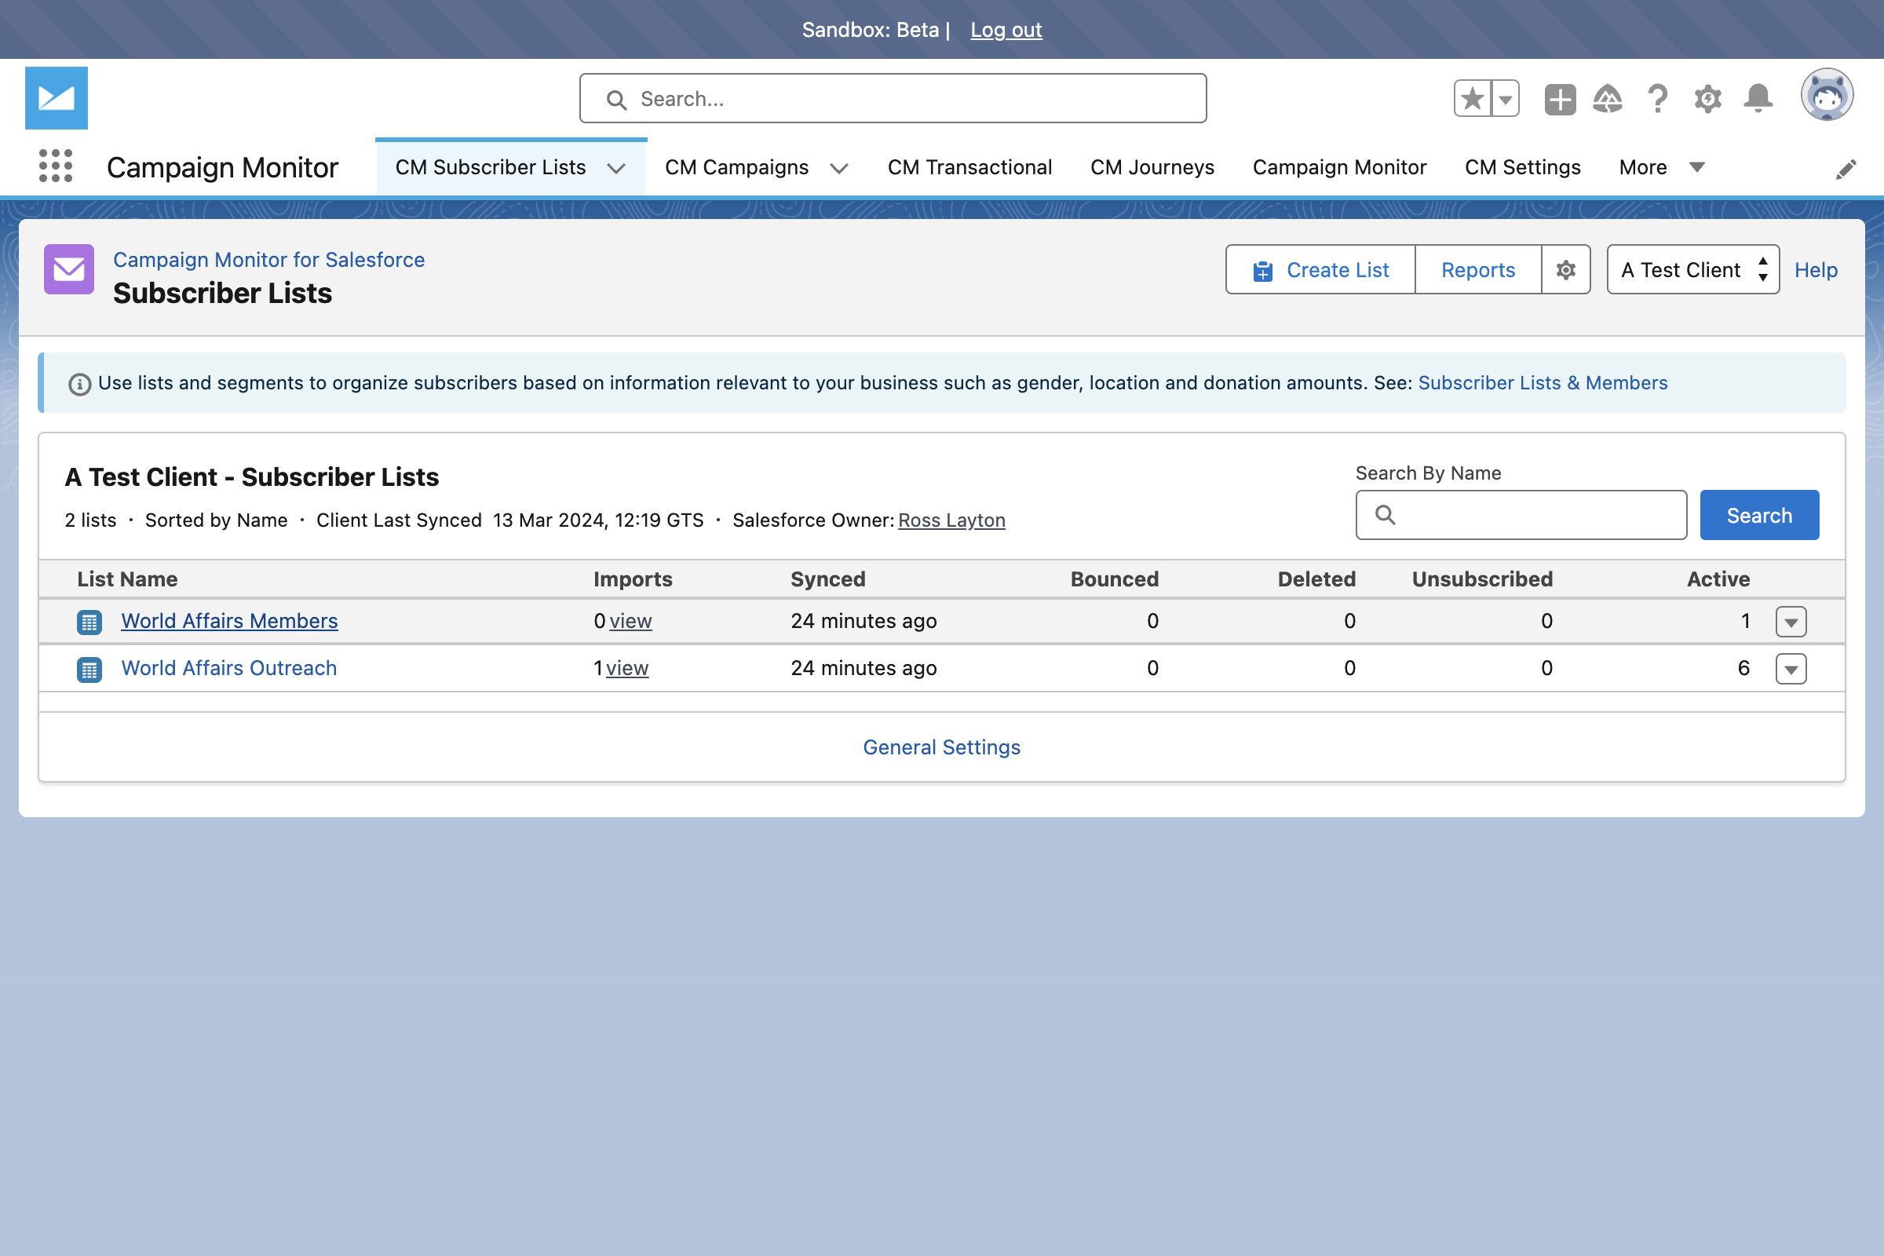View imports for World Affairs Outreach

click(x=627, y=668)
